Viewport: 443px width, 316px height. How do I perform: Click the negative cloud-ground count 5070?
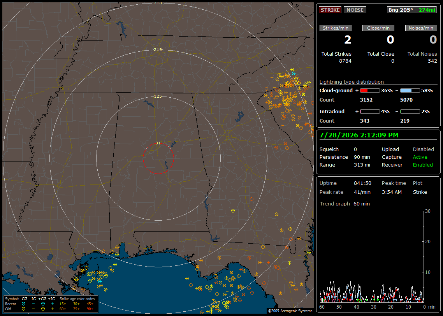coord(406,100)
